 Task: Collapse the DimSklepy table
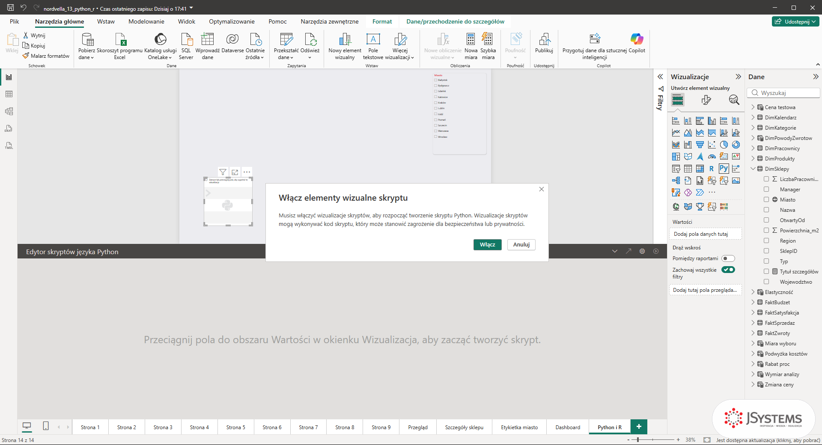(x=753, y=169)
